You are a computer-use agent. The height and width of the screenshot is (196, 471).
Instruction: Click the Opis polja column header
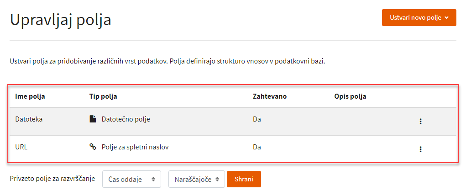350,96
